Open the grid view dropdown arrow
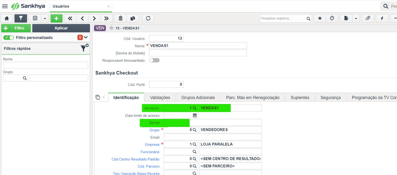 pos(45,18)
